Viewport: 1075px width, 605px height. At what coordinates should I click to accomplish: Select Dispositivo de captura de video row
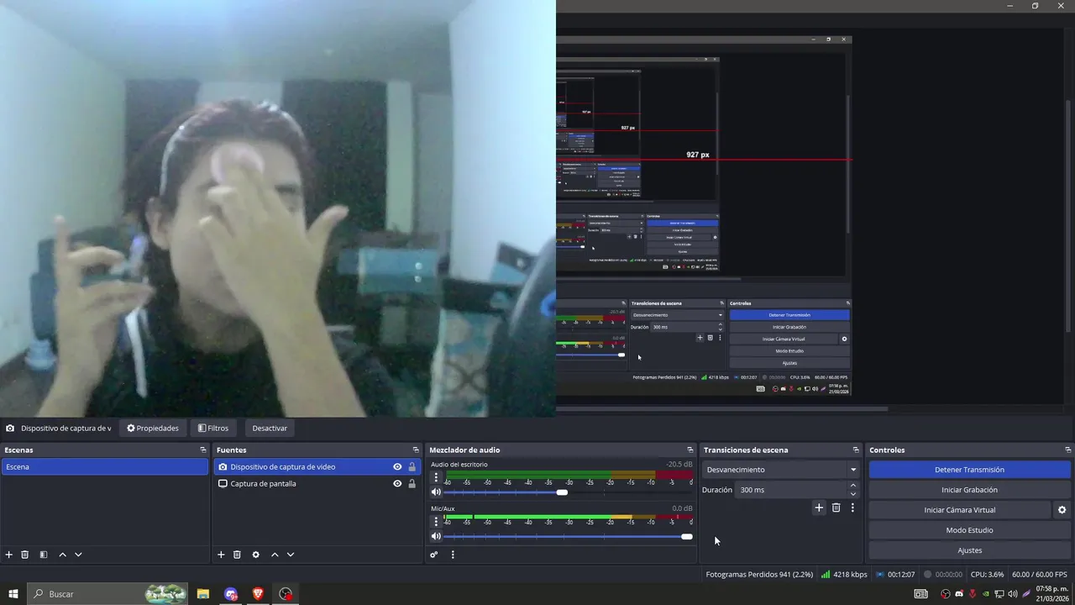[317, 467]
